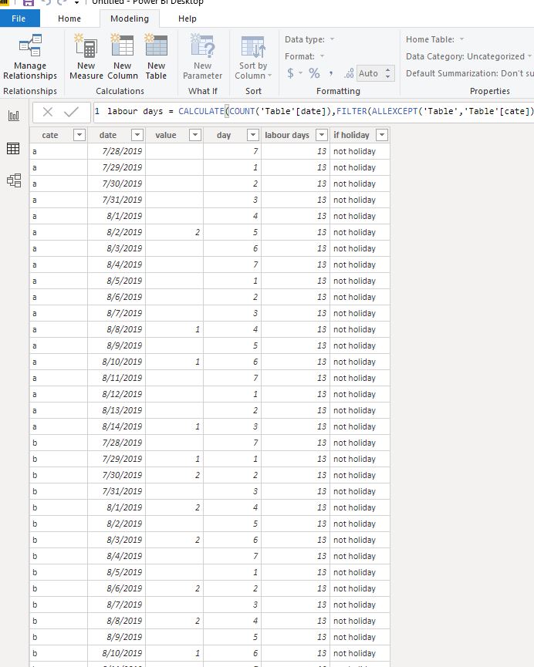Open filter dropdown for day column

click(253, 135)
